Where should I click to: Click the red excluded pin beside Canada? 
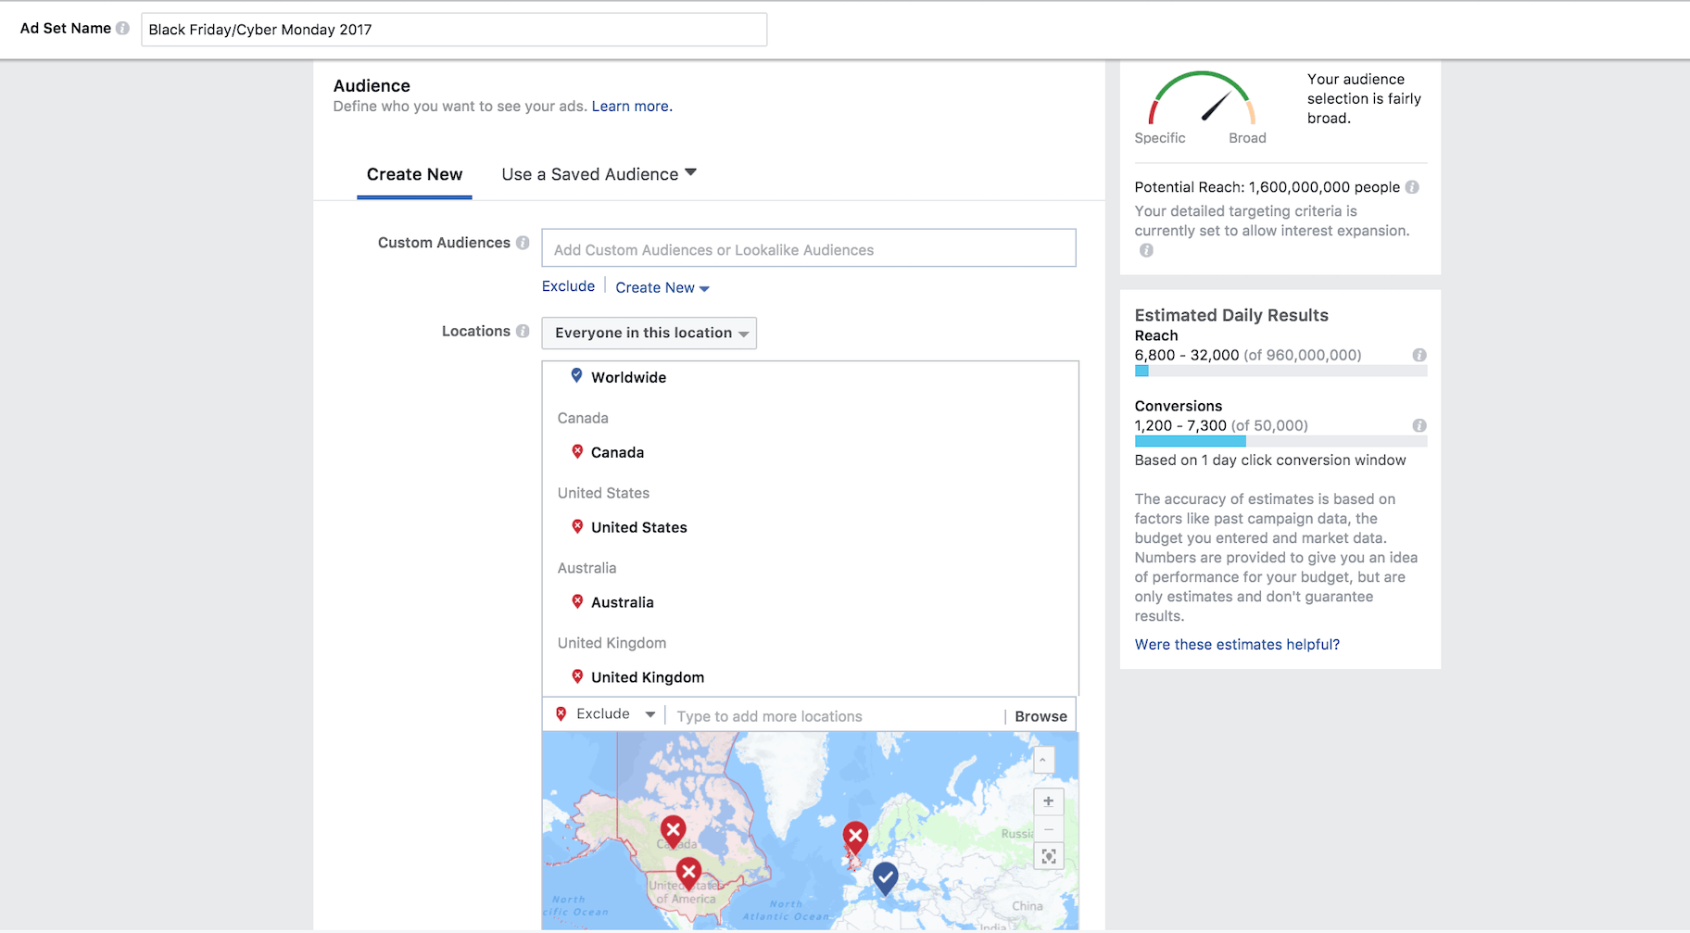pyautogui.click(x=577, y=452)
